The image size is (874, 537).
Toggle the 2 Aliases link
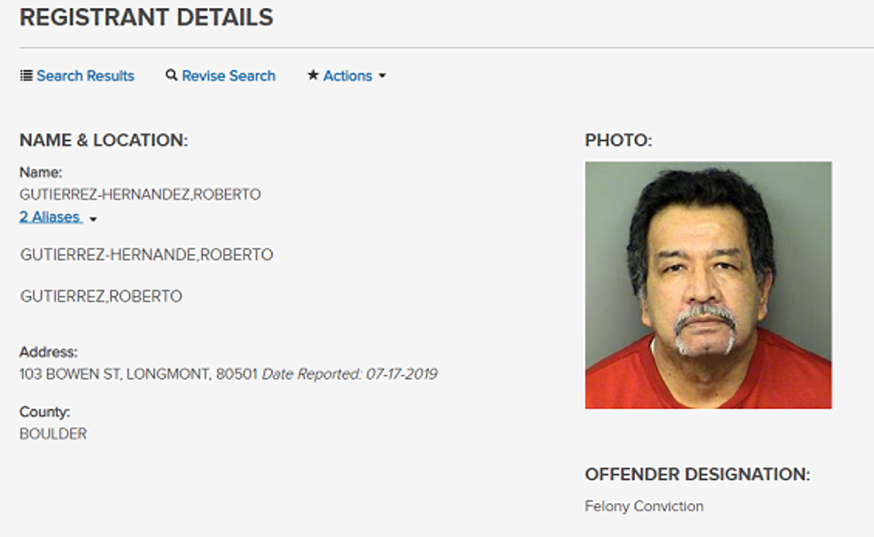click(x=50, y=217)
